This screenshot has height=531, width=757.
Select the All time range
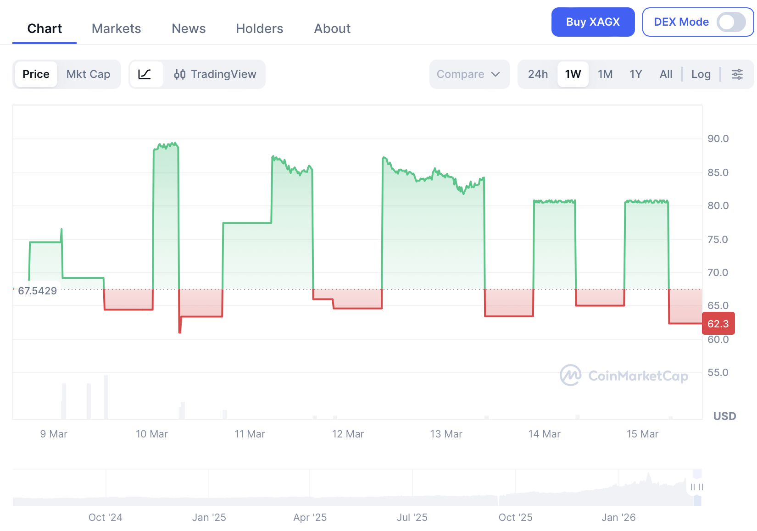[666, 74]
